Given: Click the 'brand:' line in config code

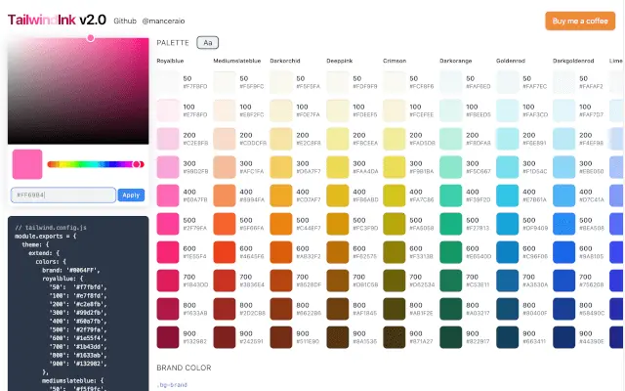Looking at the screenshot, I should tap(71, 270).
